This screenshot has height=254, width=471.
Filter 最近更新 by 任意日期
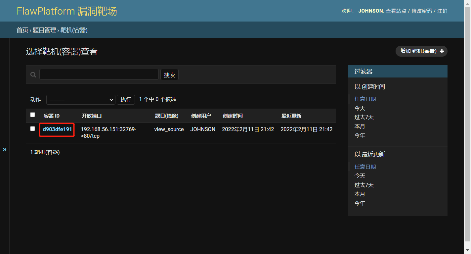(x=365, y=167)
